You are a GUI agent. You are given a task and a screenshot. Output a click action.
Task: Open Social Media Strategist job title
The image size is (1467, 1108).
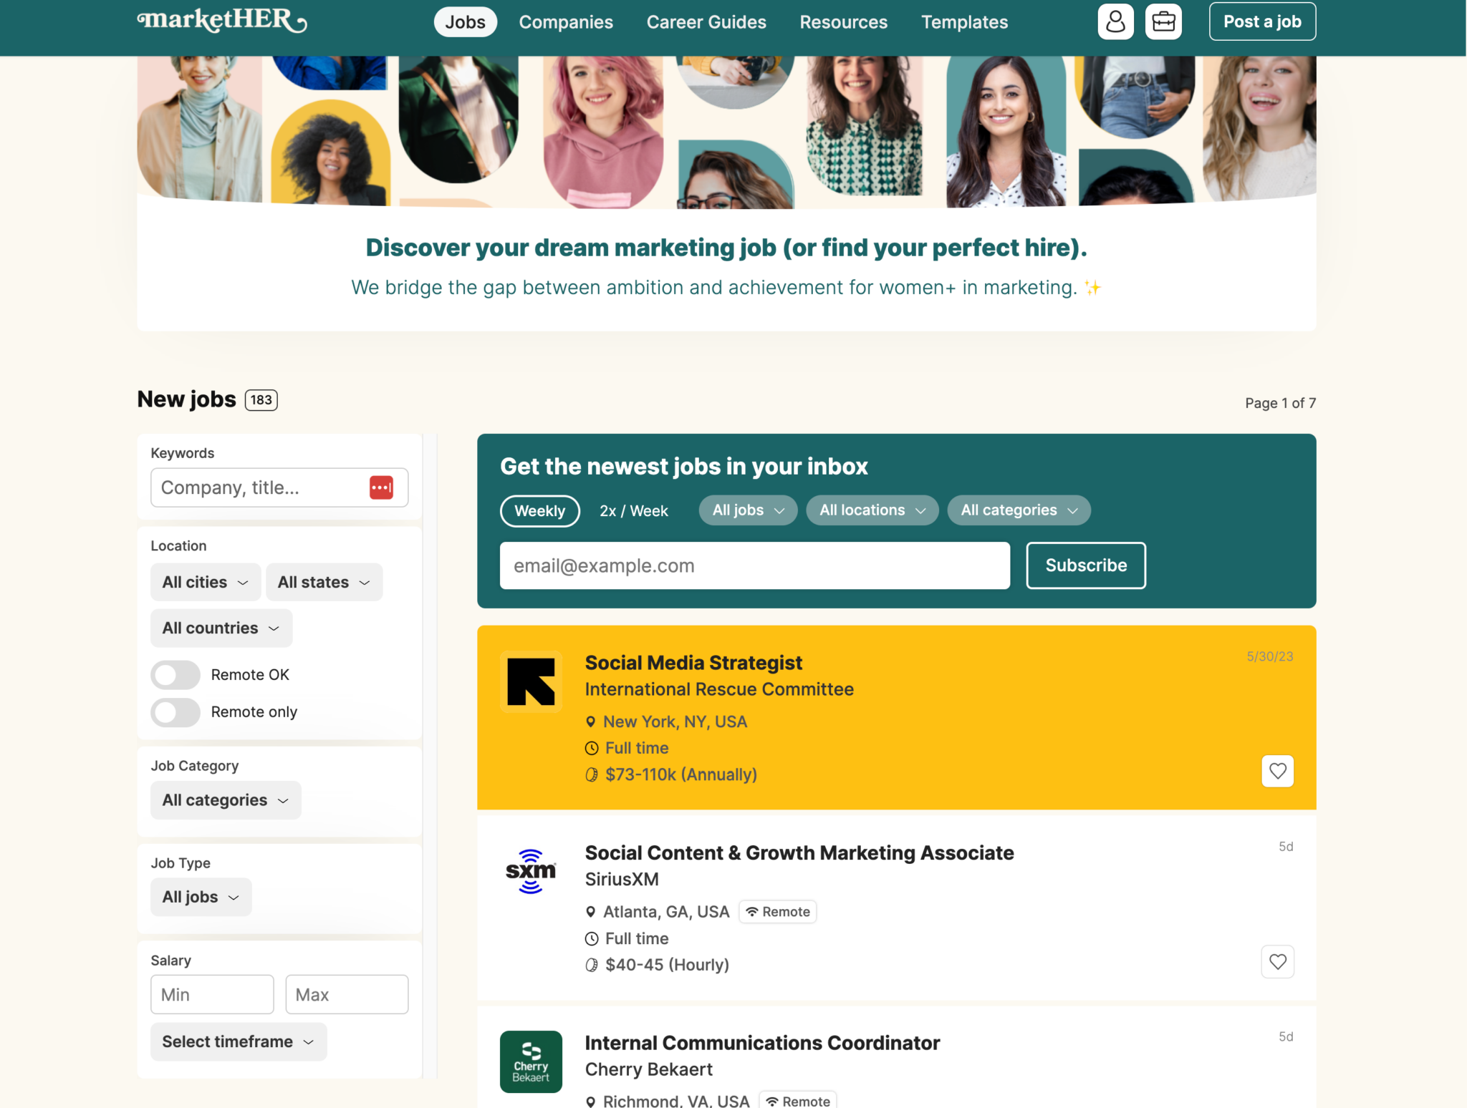coord(693,663)
